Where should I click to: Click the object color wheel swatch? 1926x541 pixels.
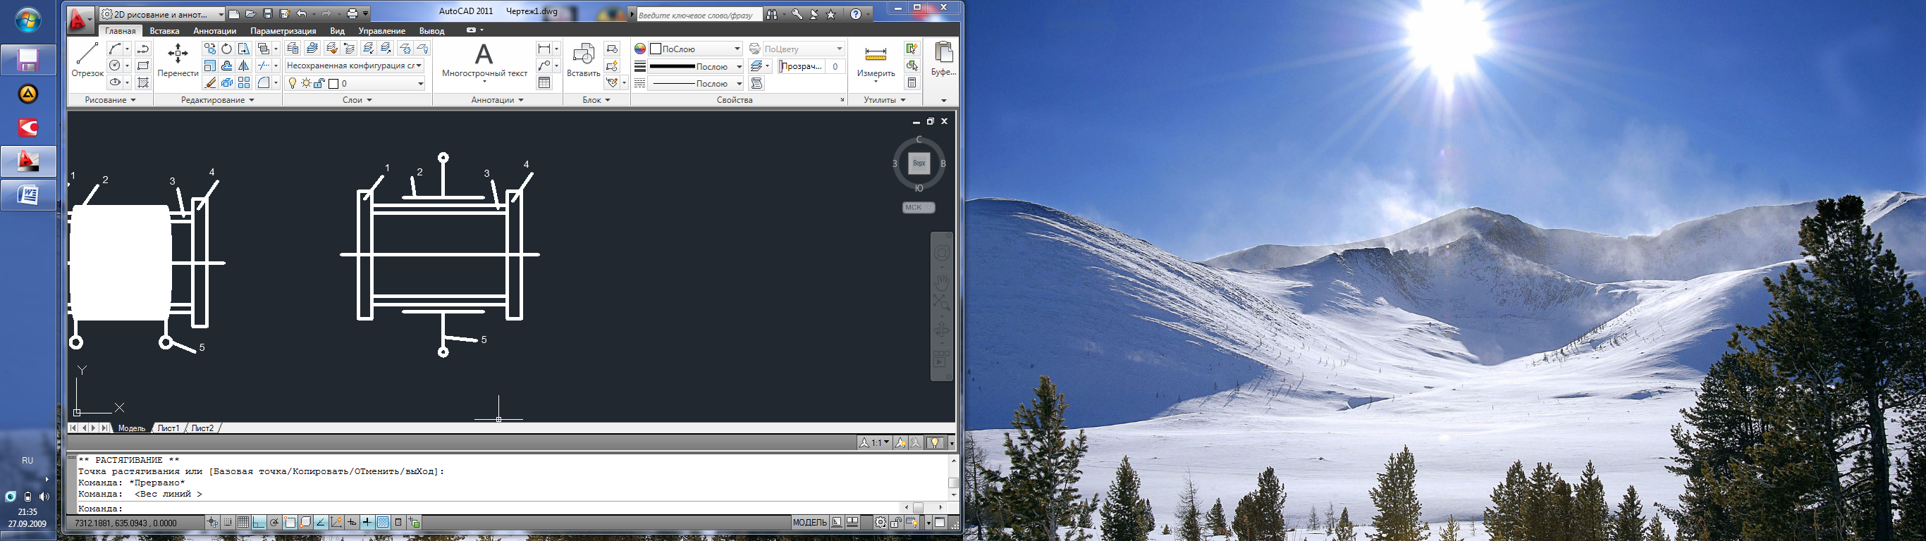pyautogui.click(x=640, y=49)
